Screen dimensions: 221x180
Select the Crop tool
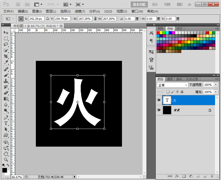pyautogui.click(x=6, y=56)
